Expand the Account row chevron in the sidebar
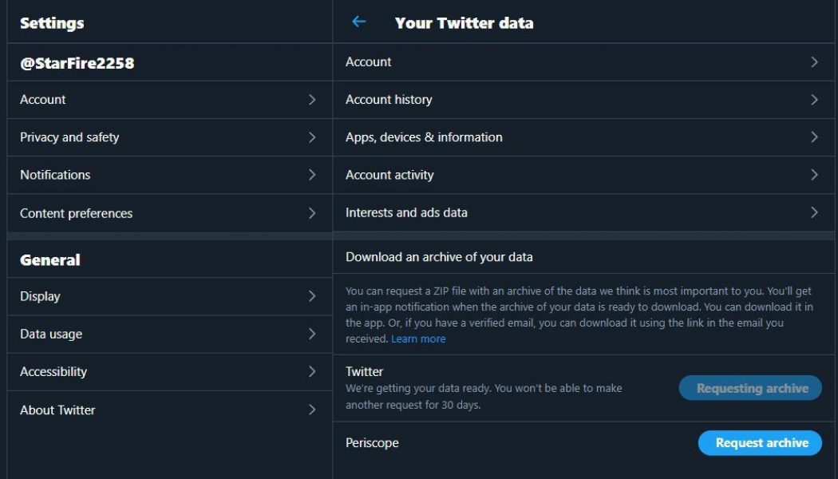Screen dimensions: 838x479 click(x=313, y=99)
